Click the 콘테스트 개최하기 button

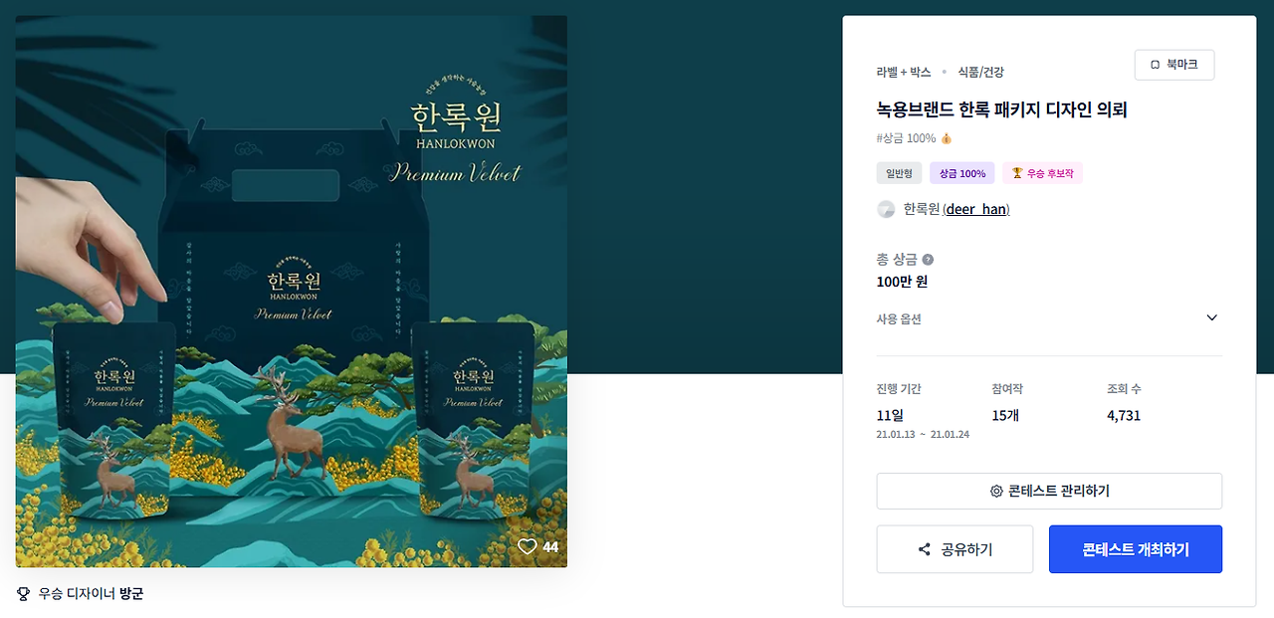pos(1136,549)
